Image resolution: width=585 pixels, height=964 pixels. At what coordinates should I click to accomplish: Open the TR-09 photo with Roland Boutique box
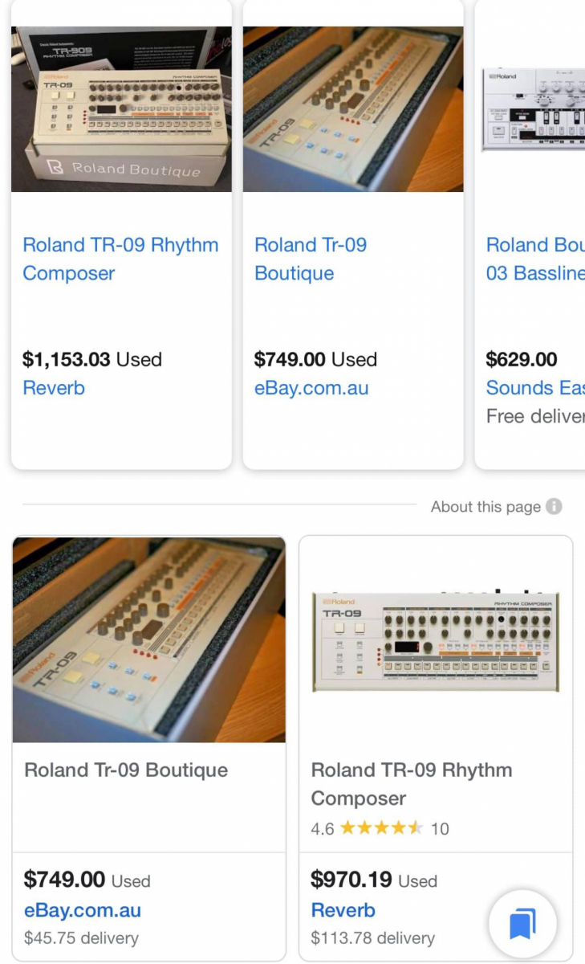click(x=121, y=109)
